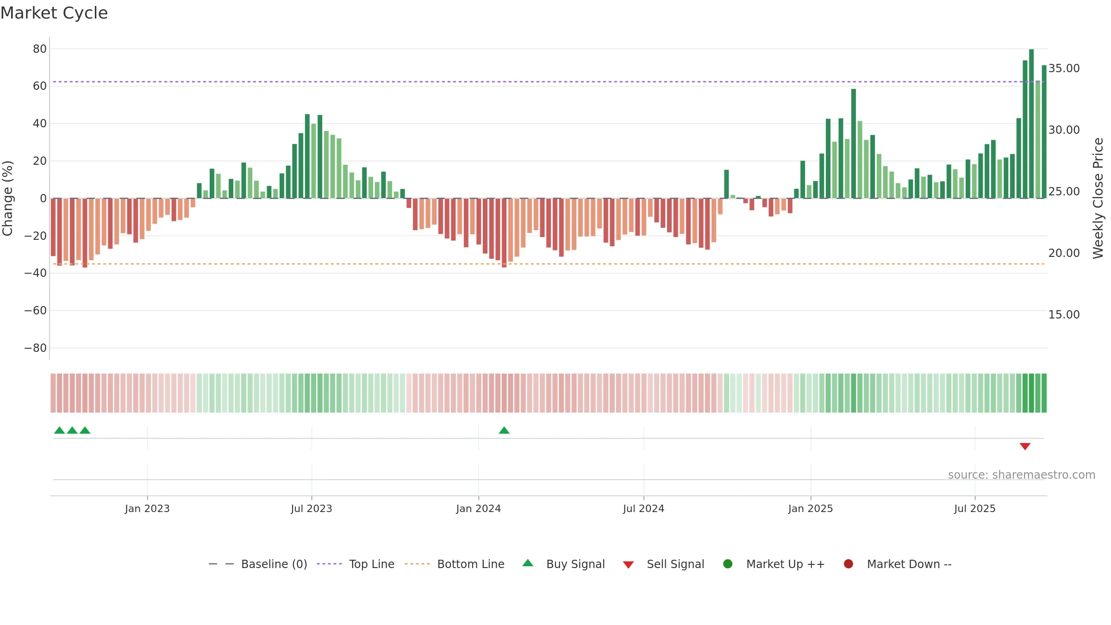Click the tall green bar peaking near 58 in early 2025
1111x625 pixels.
(854, 144)
